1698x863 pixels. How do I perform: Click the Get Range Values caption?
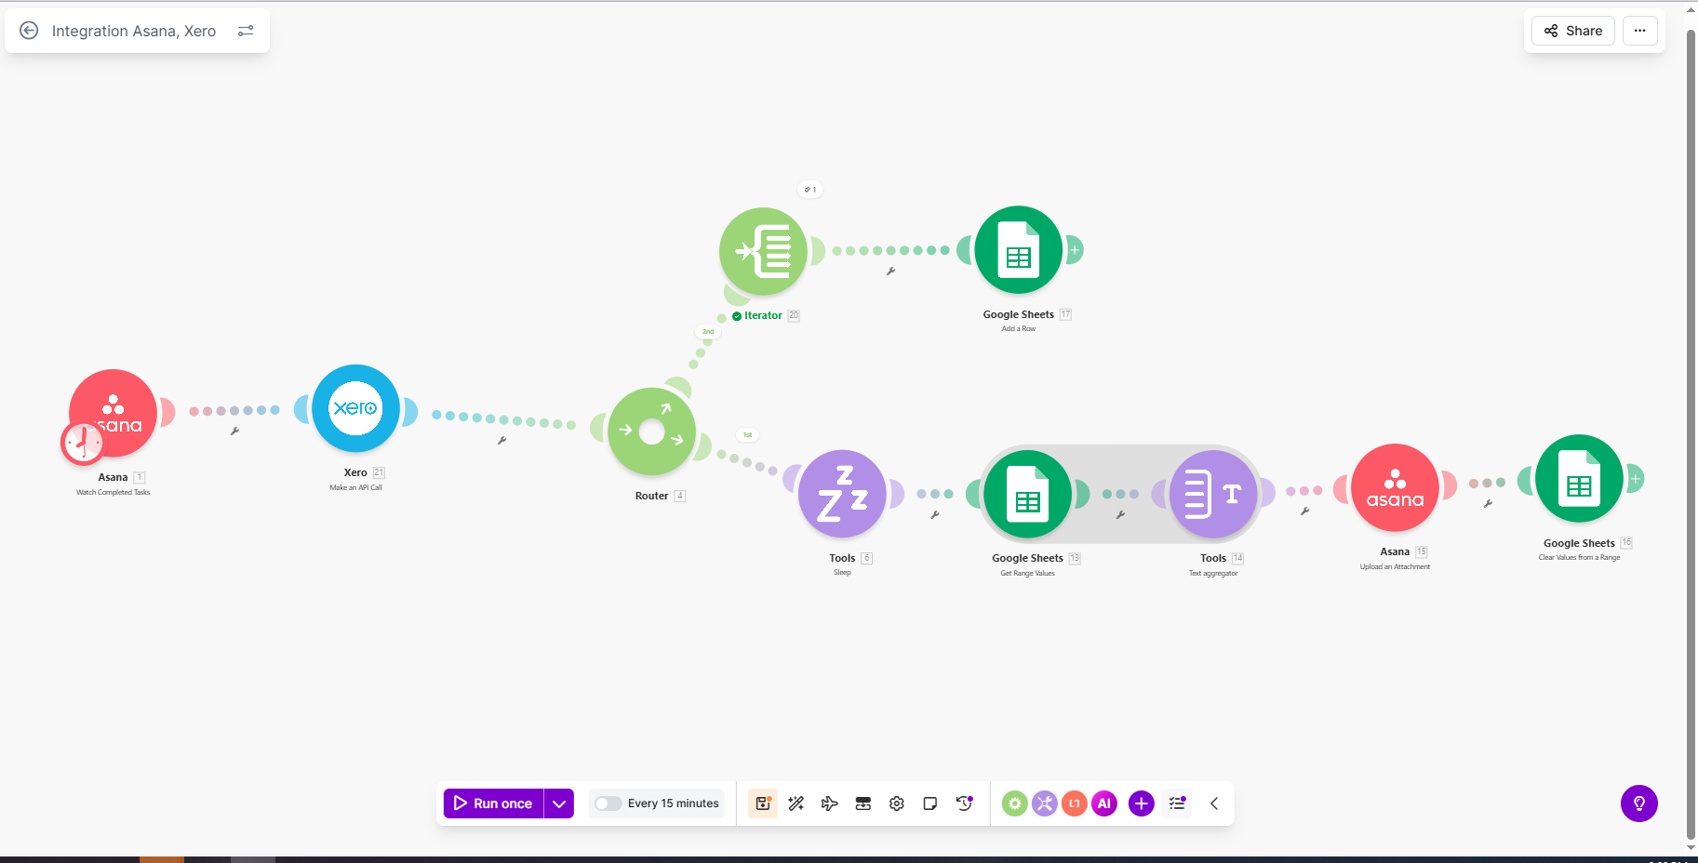[1027, 573]
